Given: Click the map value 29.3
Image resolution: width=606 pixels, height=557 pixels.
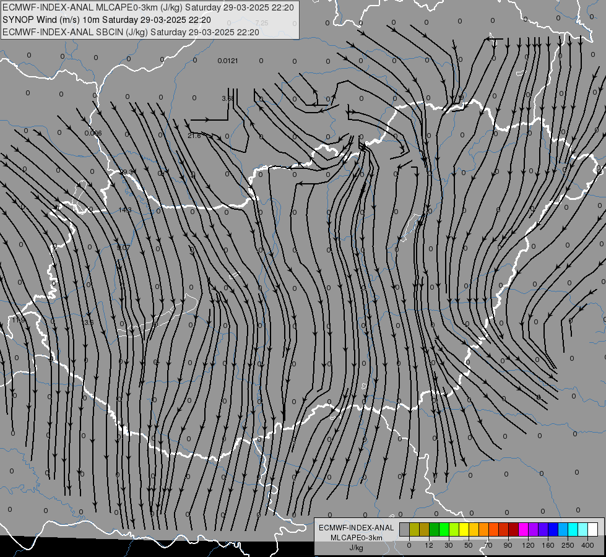Looking at the screenshot, I should point(126,172).
